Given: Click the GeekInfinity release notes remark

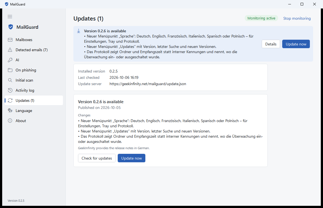Looking at the screenshot, I should click(x=114, y=148).
